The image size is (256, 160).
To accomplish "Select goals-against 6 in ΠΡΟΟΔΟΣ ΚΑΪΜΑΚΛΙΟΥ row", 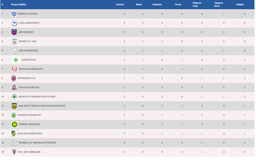I will [x=224, y=69].
